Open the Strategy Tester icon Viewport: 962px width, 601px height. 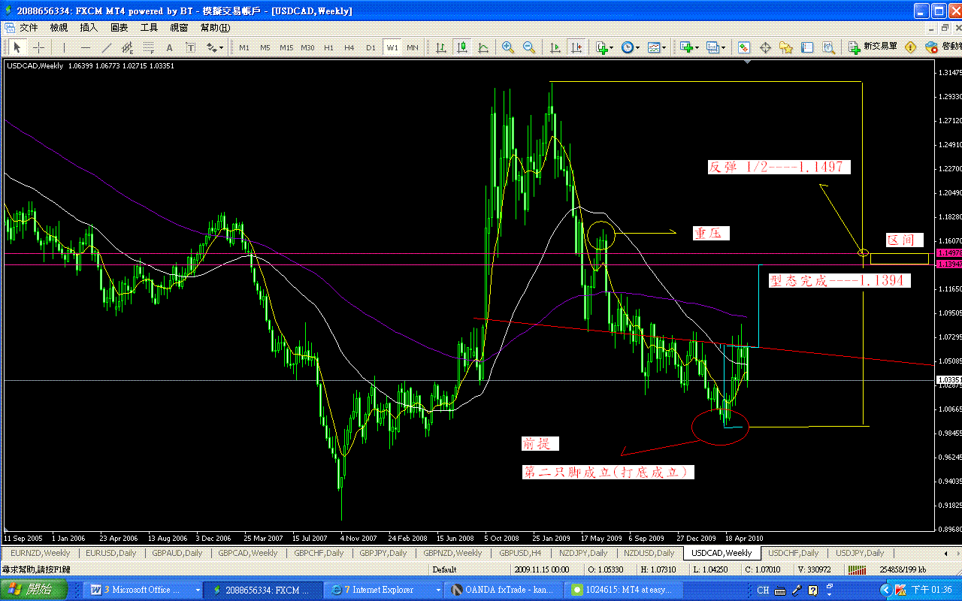pyautogui.click(x=828, y=47)
